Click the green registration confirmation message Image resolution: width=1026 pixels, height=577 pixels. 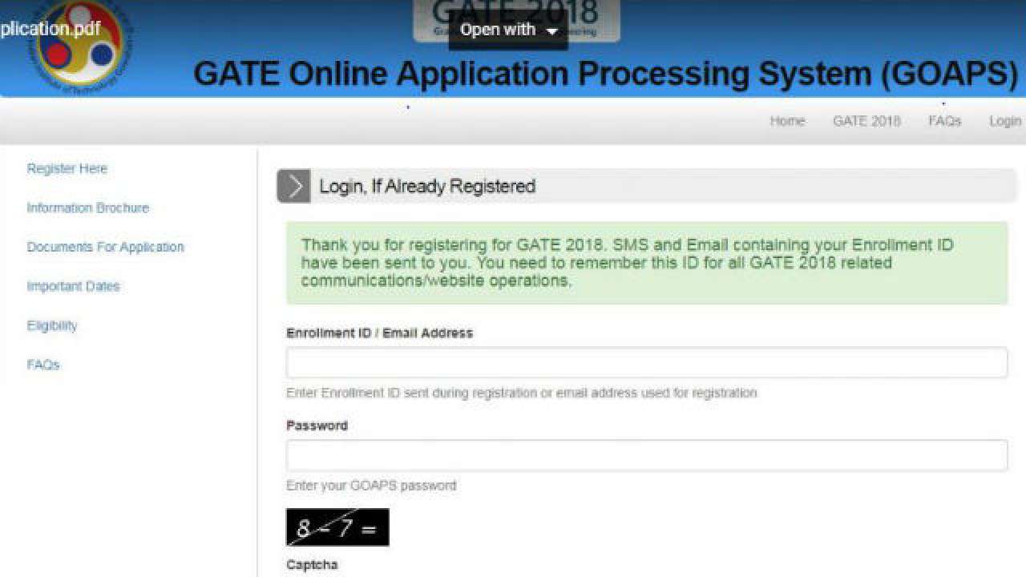click(x=646, y=263)
